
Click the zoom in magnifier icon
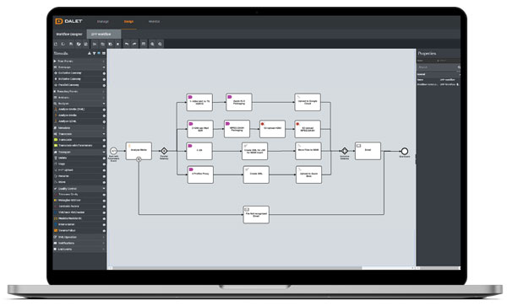[x=152, y=44]
